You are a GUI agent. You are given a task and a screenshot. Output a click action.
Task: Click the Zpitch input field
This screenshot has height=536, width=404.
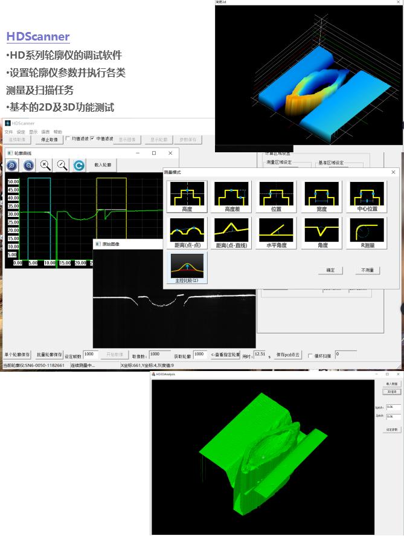point(393,417)
